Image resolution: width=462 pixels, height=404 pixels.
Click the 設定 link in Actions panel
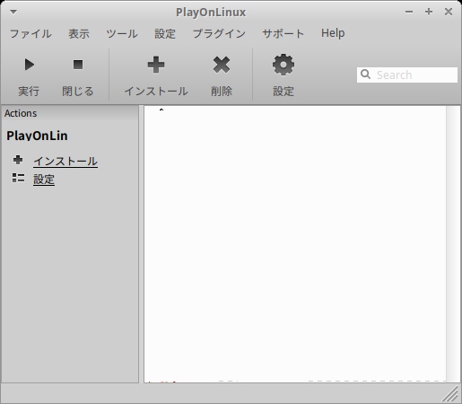44,180
